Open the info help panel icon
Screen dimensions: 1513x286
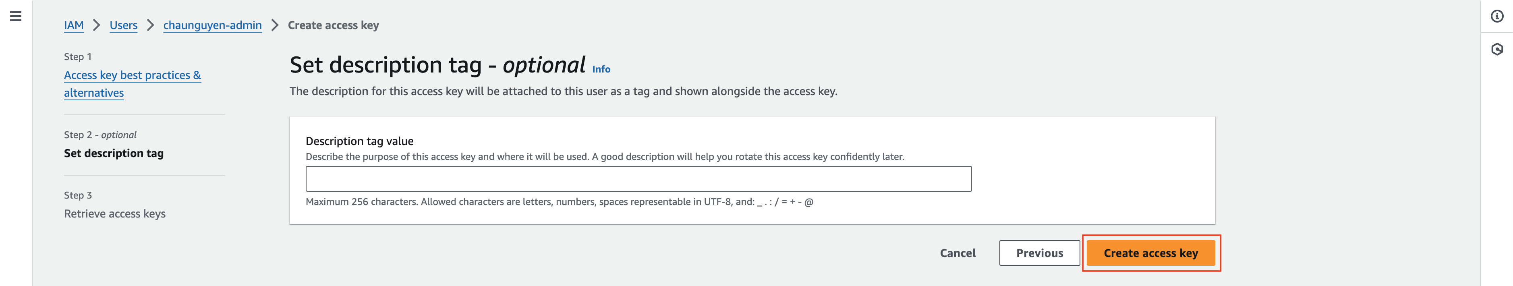pos(1496,17)
